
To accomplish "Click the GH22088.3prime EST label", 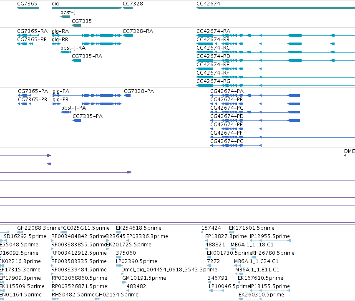I will 39,228.
